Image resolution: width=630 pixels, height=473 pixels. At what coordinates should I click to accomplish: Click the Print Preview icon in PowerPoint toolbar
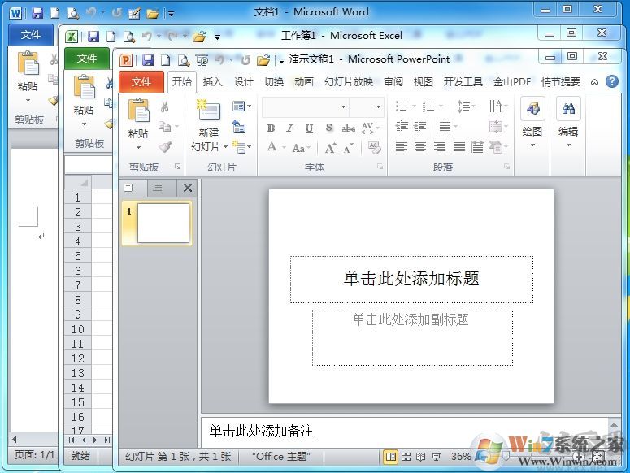tap(184, 60)
